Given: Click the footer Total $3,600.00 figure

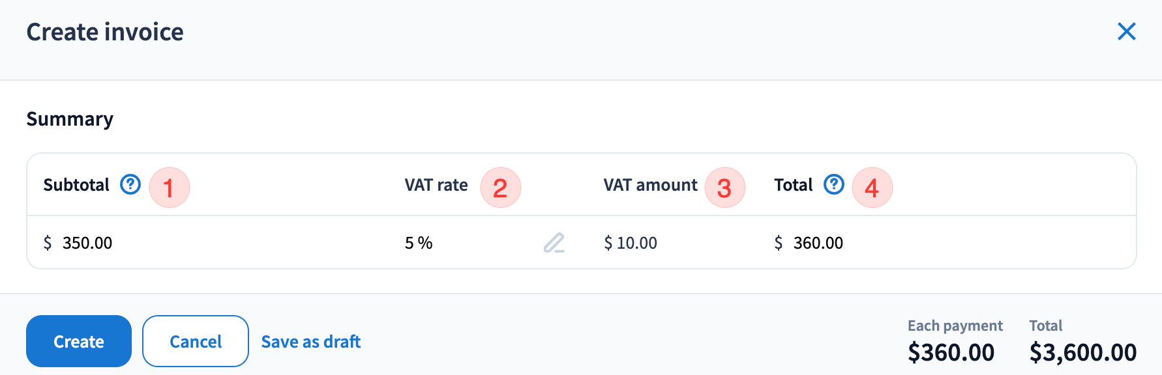Looking at the screenshot, I should [1082, 352].
